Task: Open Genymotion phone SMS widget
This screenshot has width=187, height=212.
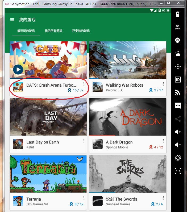Action: coord(178,106)
